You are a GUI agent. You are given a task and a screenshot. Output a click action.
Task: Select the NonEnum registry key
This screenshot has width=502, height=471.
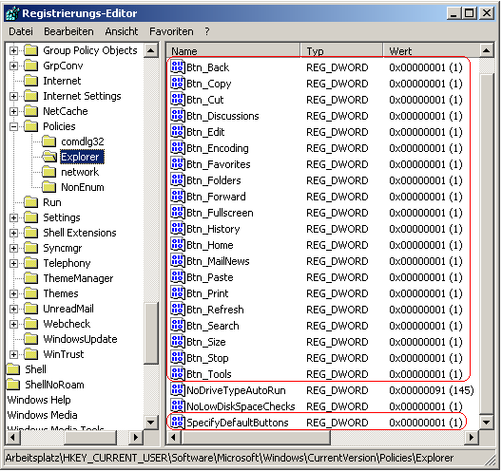(x=83, y=187)
